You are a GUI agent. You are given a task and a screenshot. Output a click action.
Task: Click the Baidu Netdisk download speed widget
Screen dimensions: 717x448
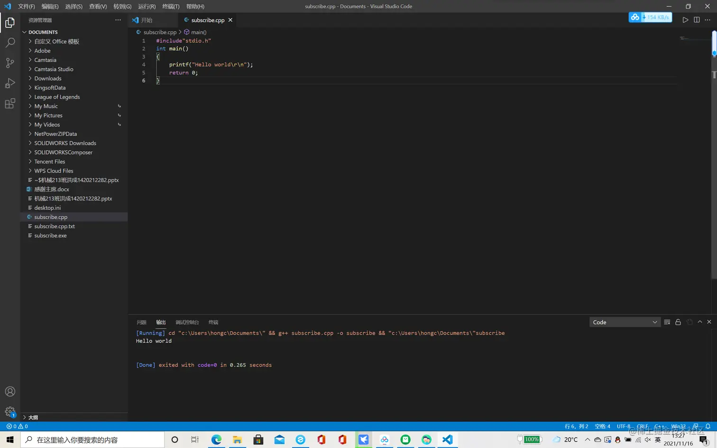(x=650, y=17)
